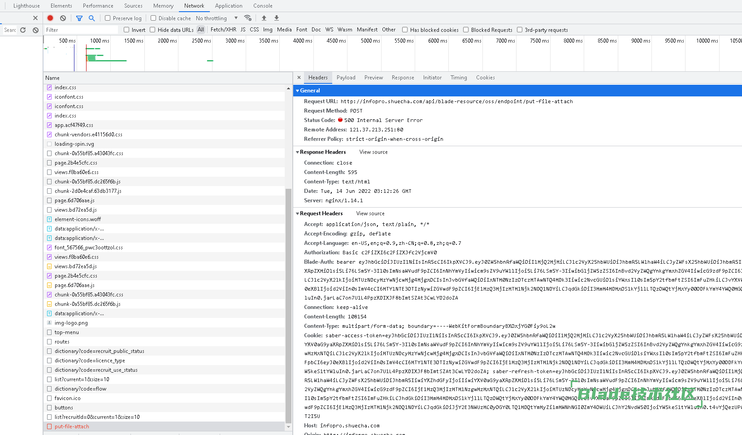
Task: Open network conditions wifi icon
Action: [247, 18]
